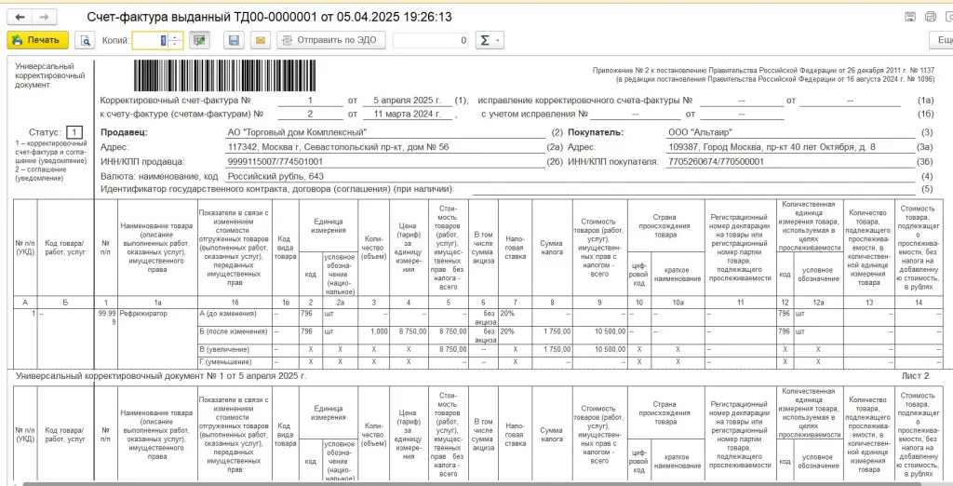Click the printer icon in the title bar
953x486 pixels.
[931, 17]
